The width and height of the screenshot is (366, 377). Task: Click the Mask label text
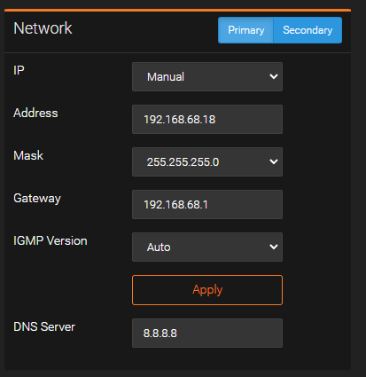pos(28,155)
